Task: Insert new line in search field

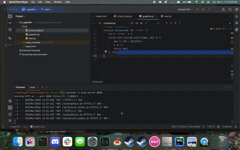Action: click(x=132, y=23)
